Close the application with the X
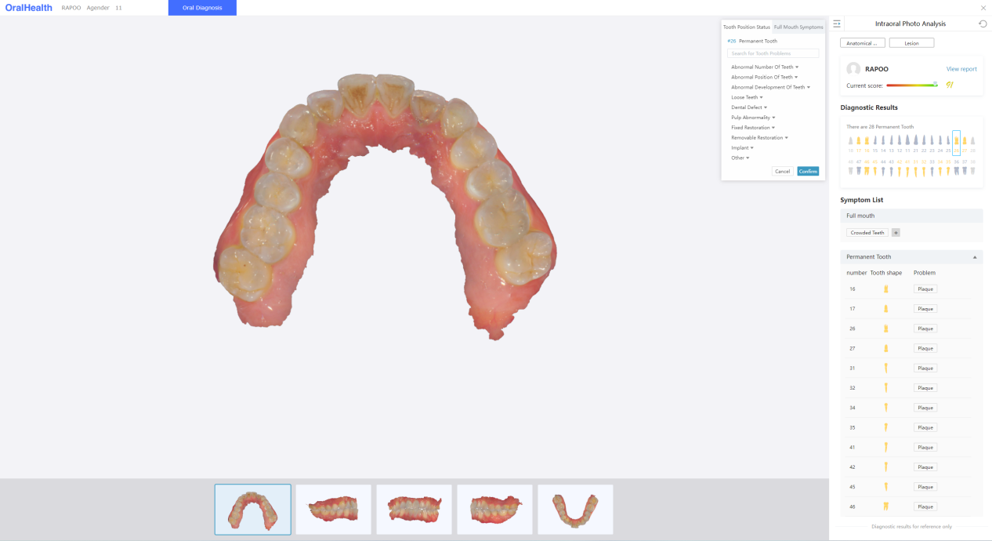Viewport: 992px width, 541px height. coord(983,8)
